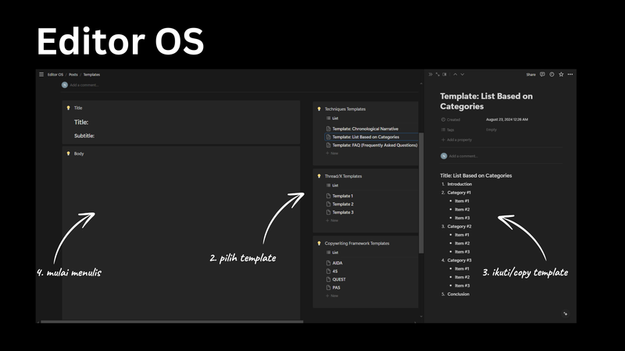Click the lightbulb icon beside Title callout
625x351 pixels.
coord(68,108)
